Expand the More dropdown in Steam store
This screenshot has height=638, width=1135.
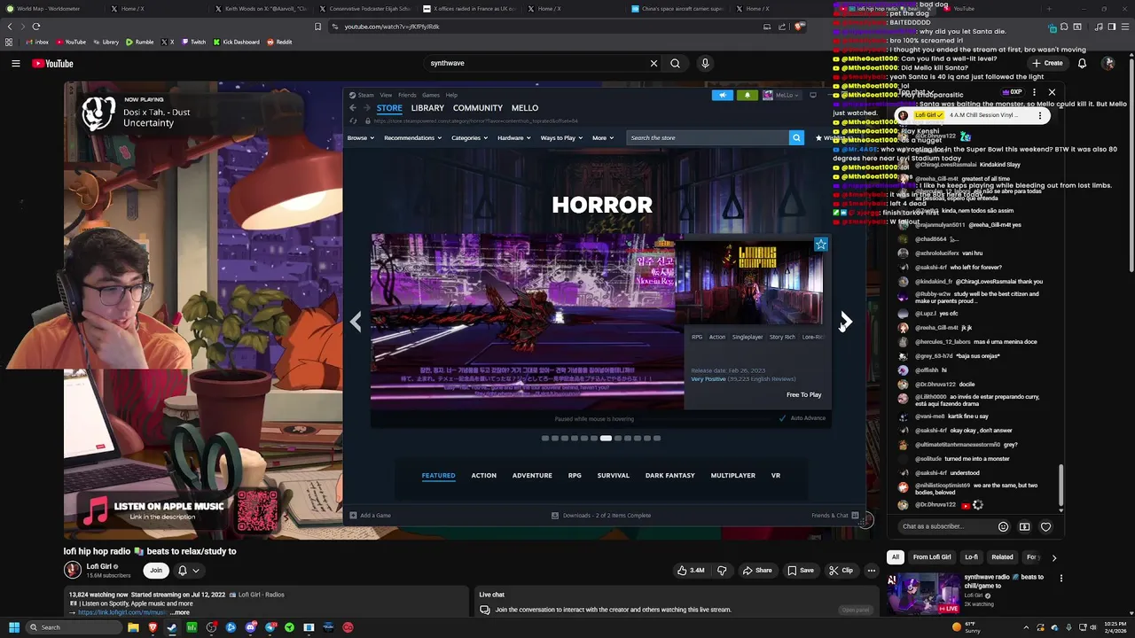coord(602,137)
